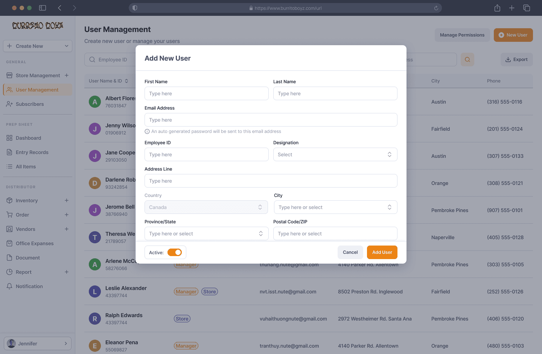Click the plus next to Report
Viewport: 542px width, 354px height.
click(x=67, y=272)
